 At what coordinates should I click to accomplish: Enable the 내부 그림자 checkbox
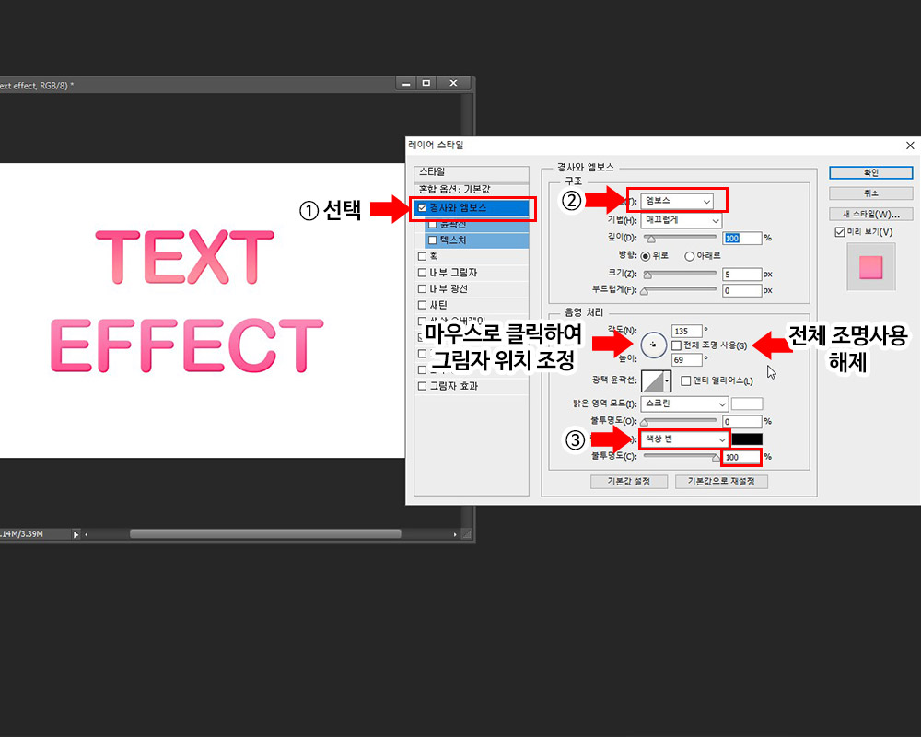click(422, 273)
